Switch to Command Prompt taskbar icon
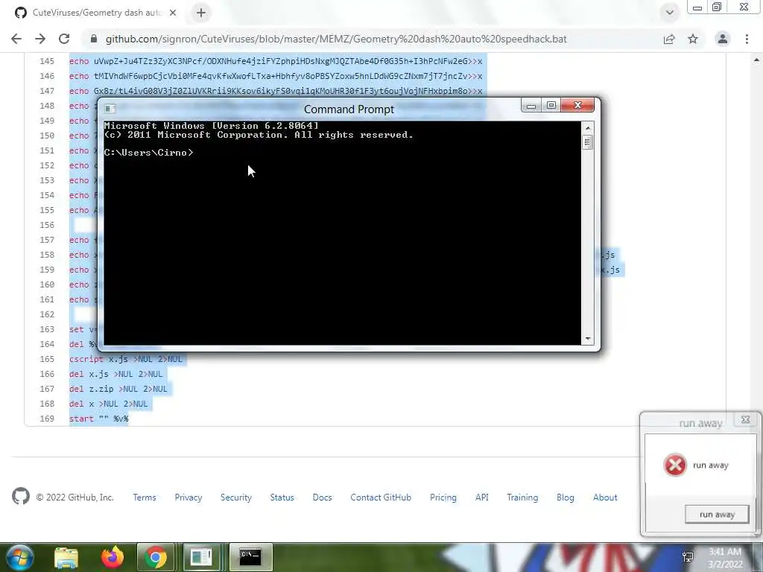 (250, 557)
